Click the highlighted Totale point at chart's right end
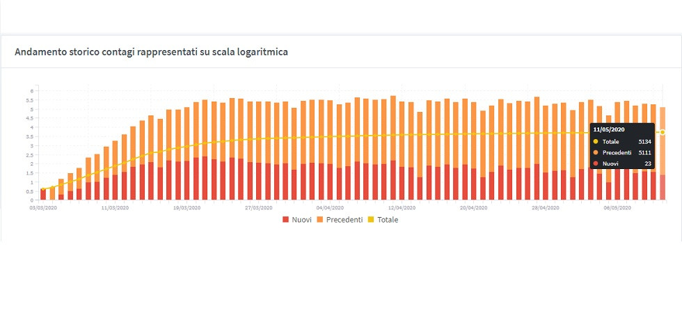 pyautogui.click(x=663, y=132)
